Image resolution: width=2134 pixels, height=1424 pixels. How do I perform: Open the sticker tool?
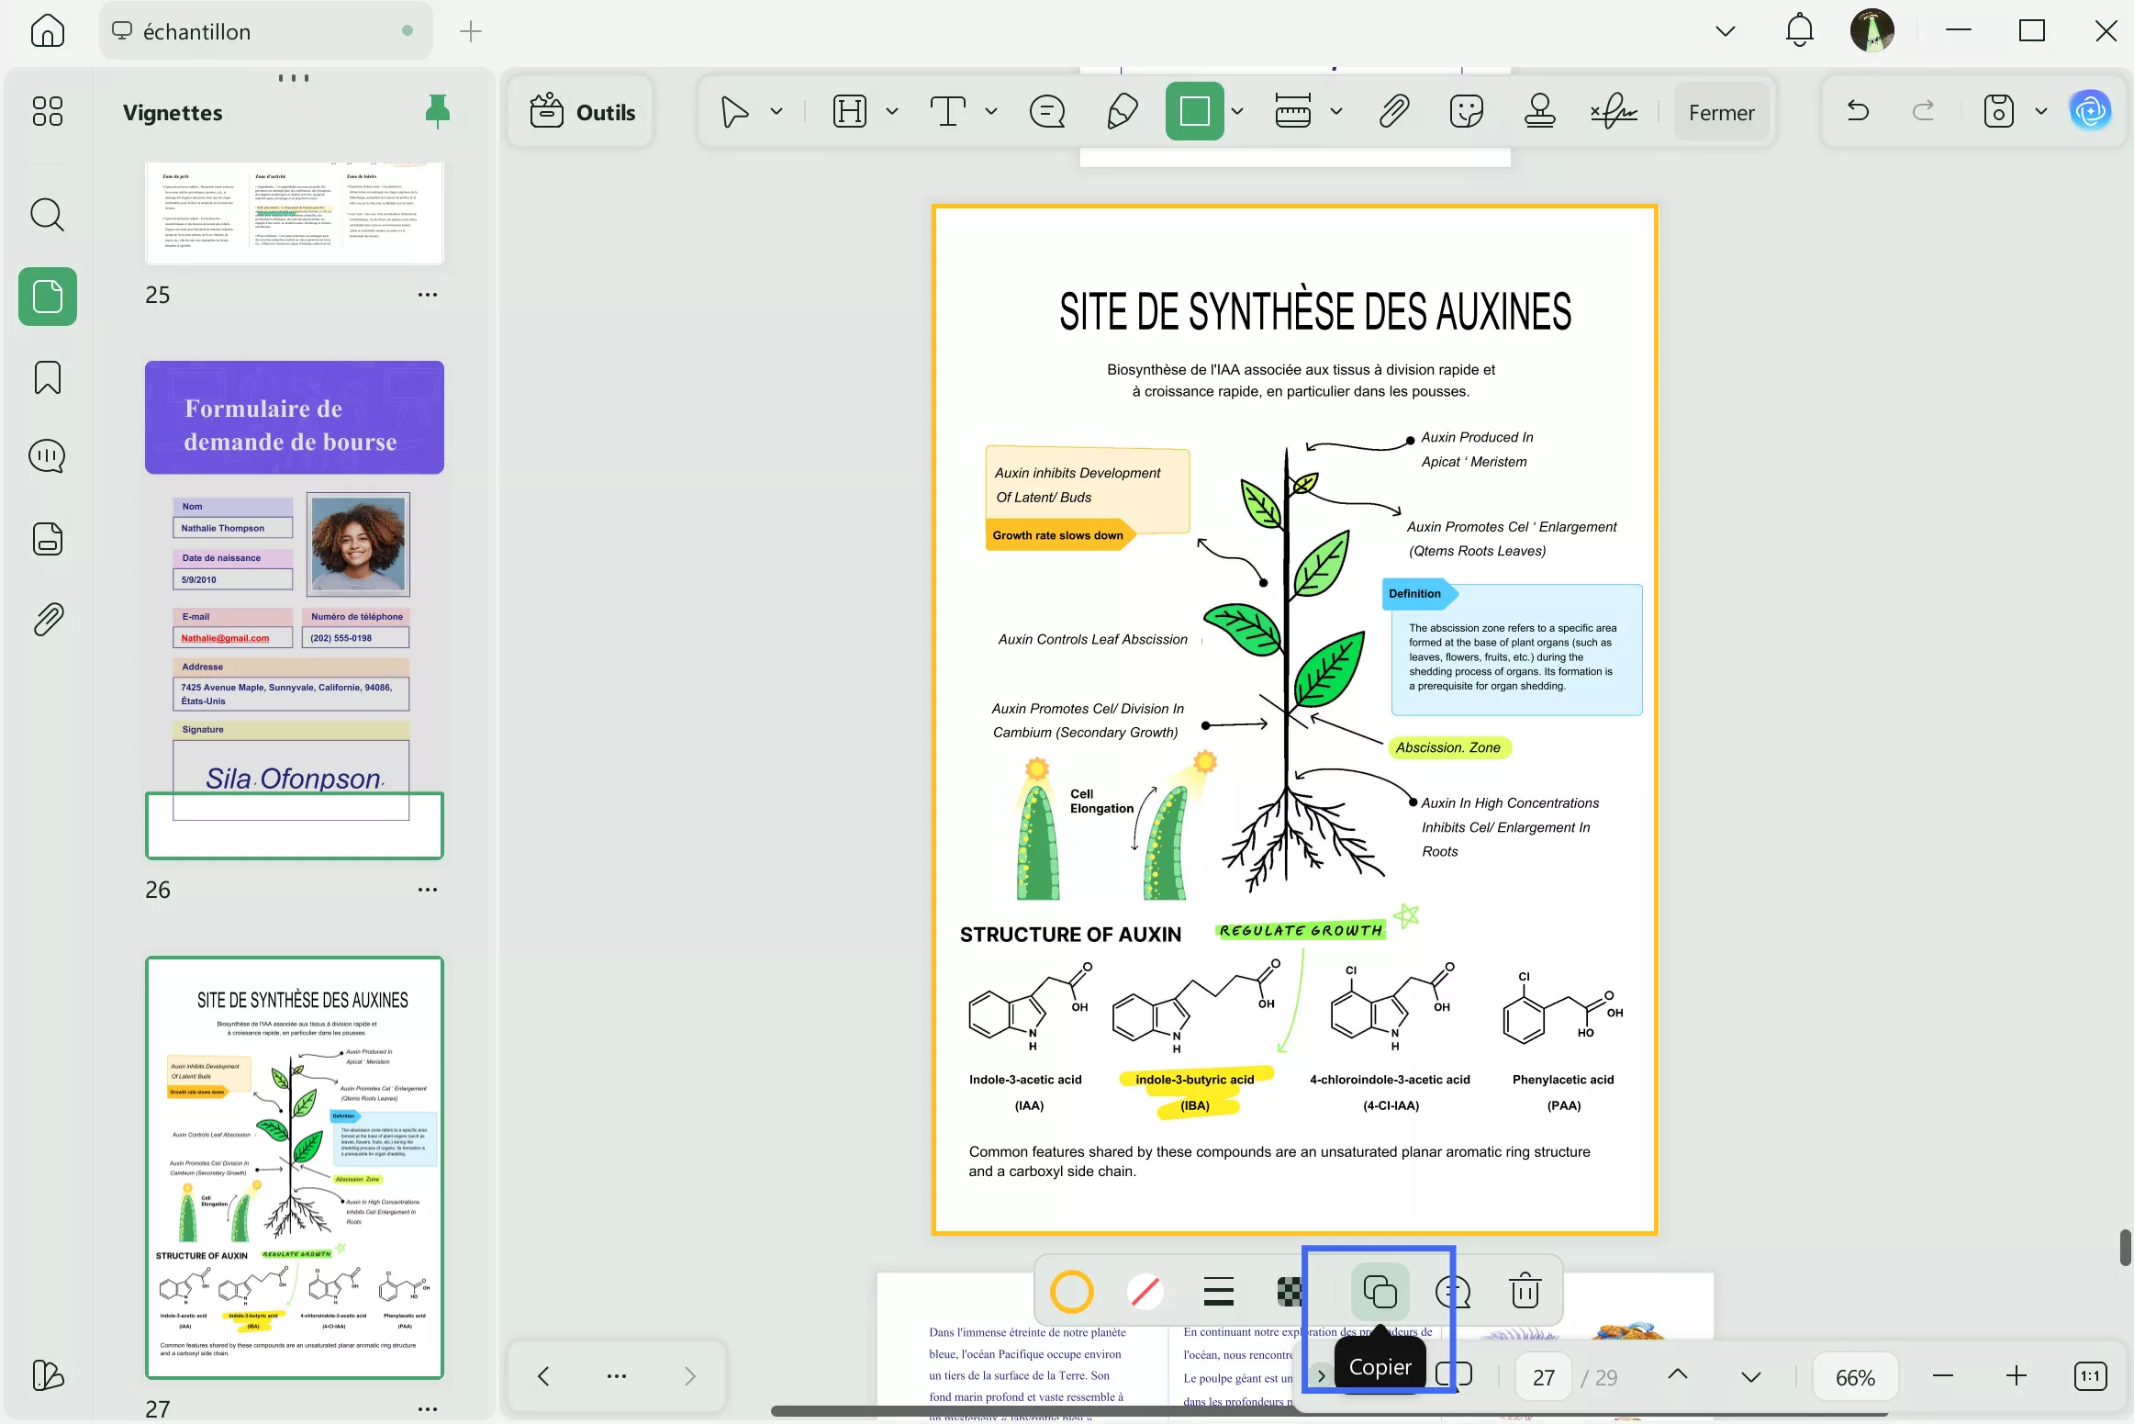click(1466, 110)
